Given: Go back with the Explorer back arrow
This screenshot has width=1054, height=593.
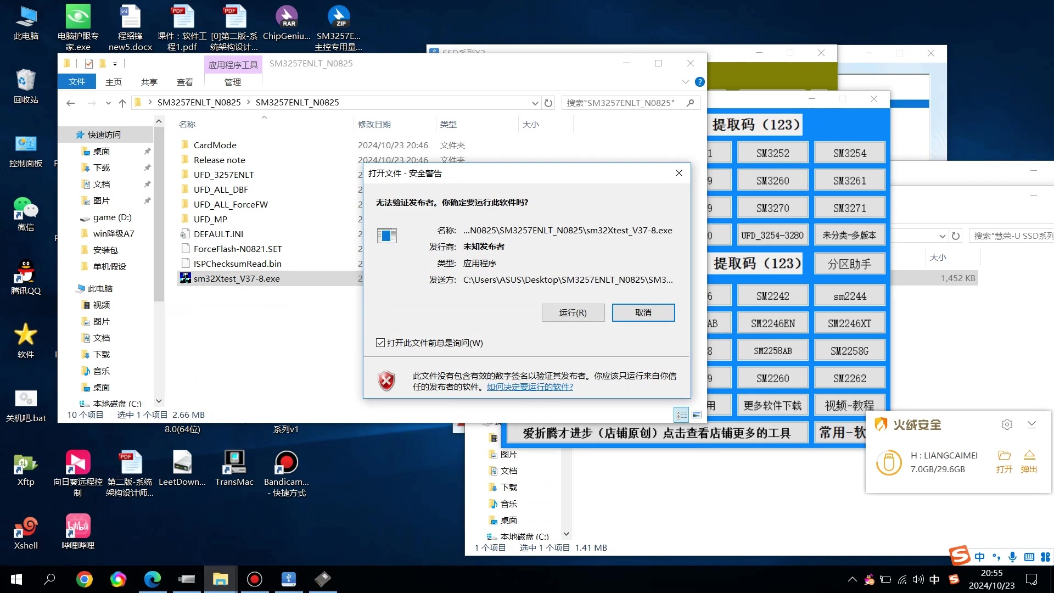Looking at the screenshot, I should 70,103.
